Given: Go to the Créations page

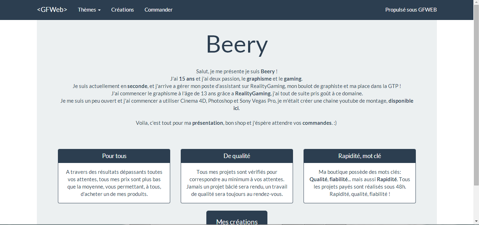Looking at the screenshot, I should pos(122,10).
